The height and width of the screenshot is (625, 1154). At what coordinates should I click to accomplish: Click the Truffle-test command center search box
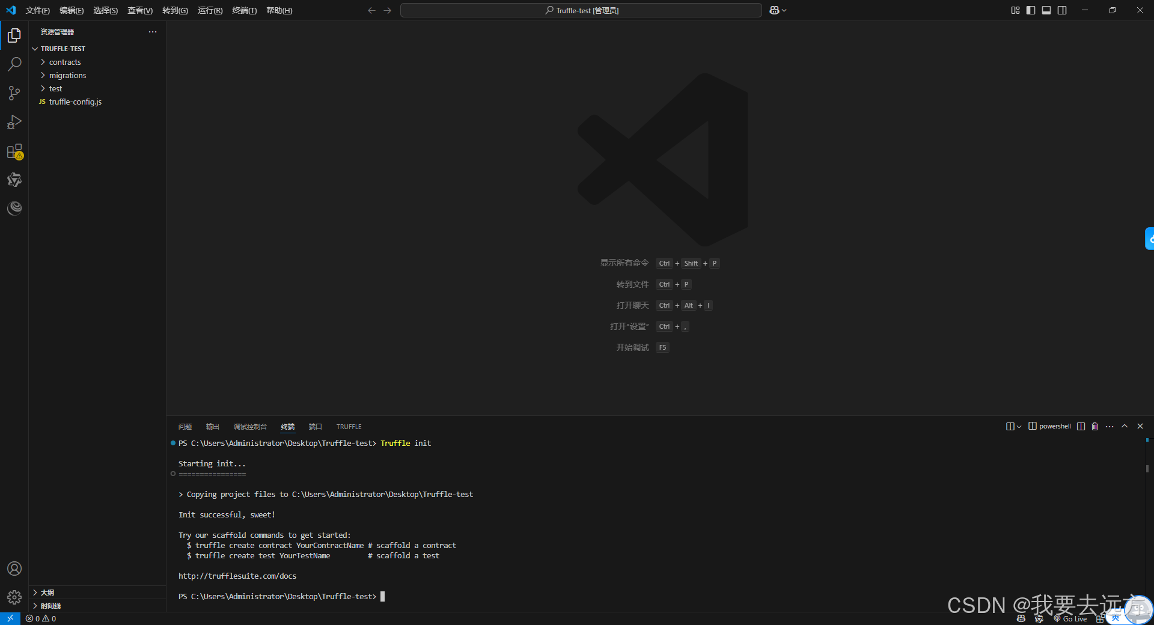(581, 10)
